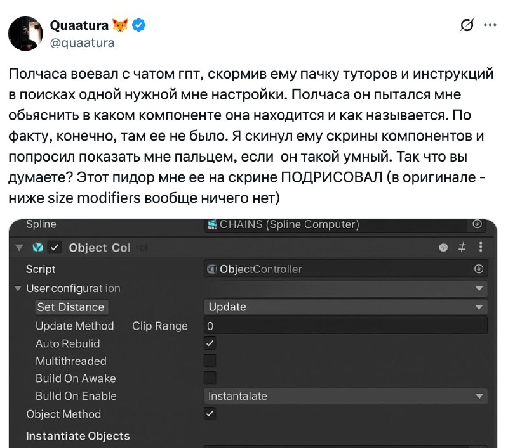This screenshot has height=448, width=508.
Task: Click the Script field object picker circle
Action: pyautogui.click(x=479, y=269)
